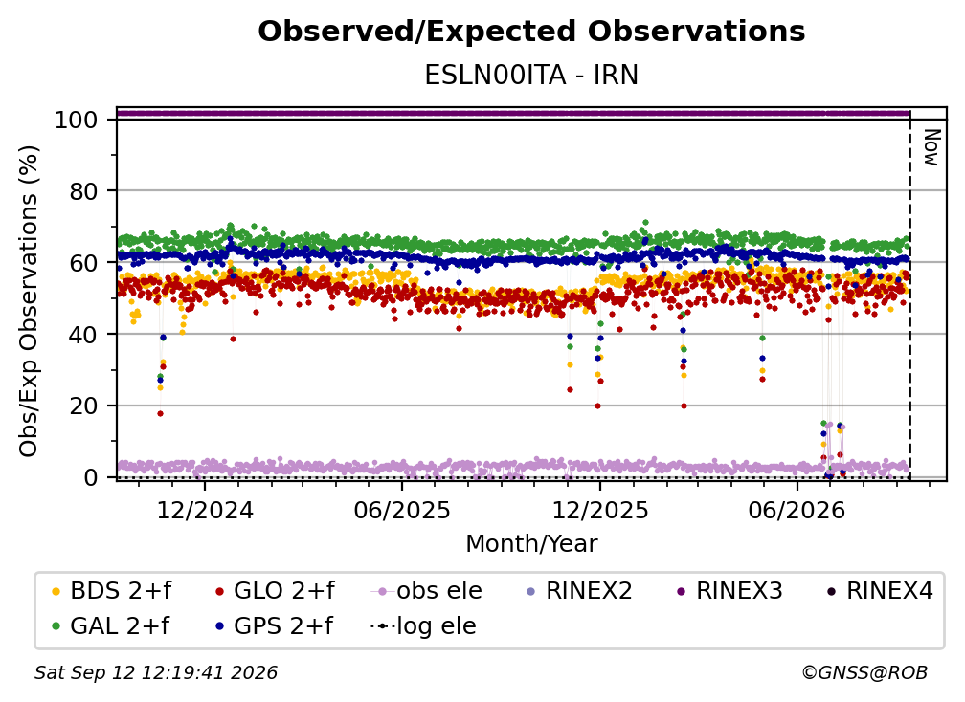This screenshot has height=702, width=965.
Task: Click the 100 value on y-axis
Action: [x=77, y=120]
